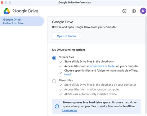Select the Google Drive sidebar item

coord(22,21)
